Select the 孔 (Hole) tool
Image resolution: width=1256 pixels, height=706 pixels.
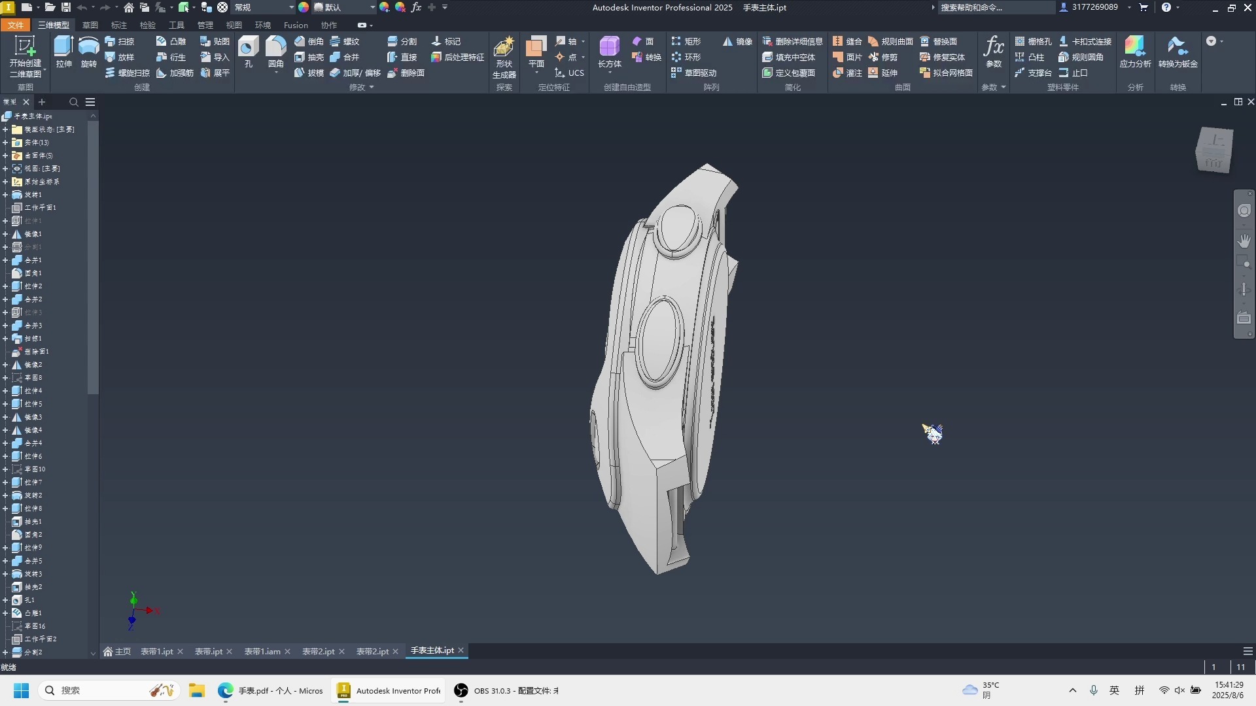click(x=248, y=52)
